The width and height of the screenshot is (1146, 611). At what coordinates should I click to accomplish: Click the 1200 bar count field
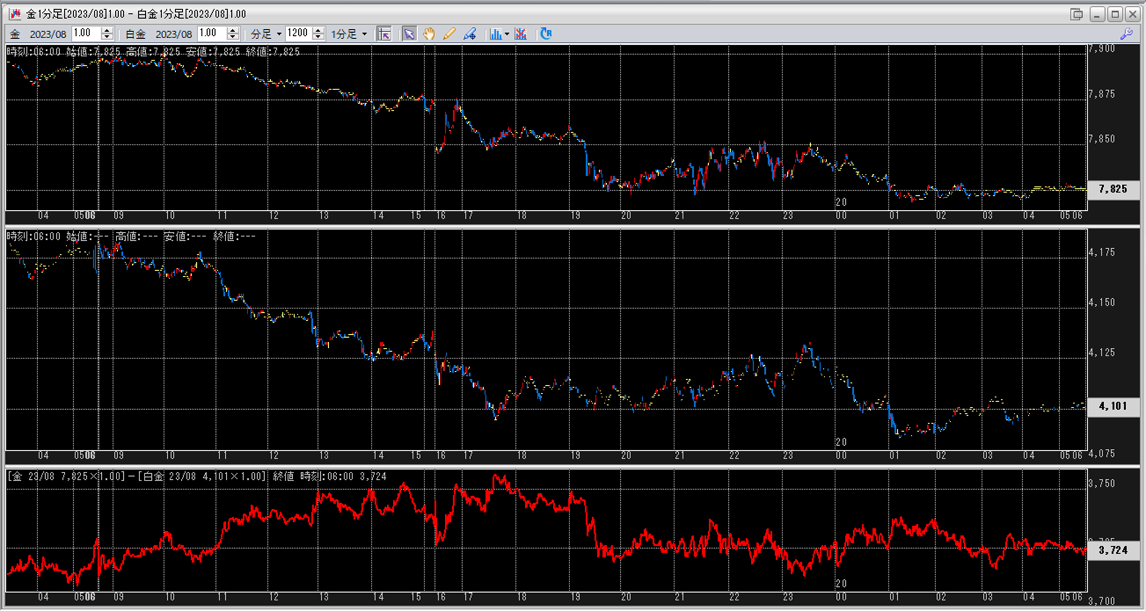point(298,33)
